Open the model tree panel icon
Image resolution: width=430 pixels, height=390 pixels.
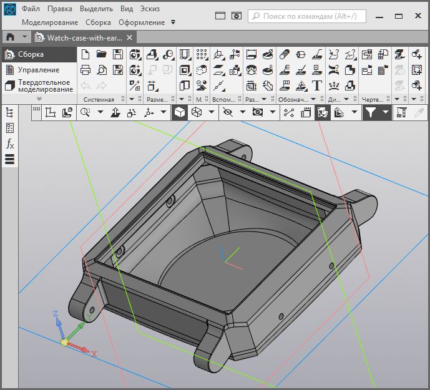pos(10,112)
